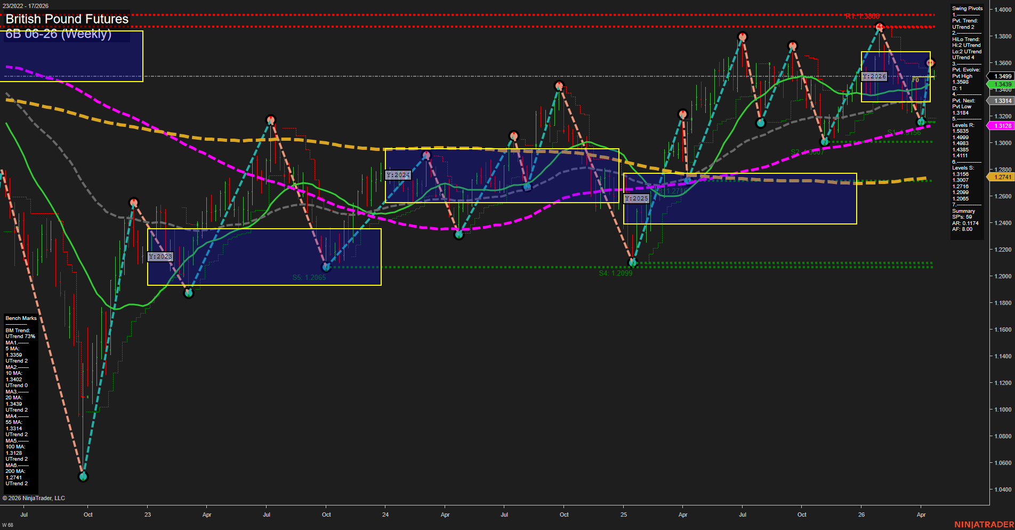Select the Y:2026 year label

point(875,76)
